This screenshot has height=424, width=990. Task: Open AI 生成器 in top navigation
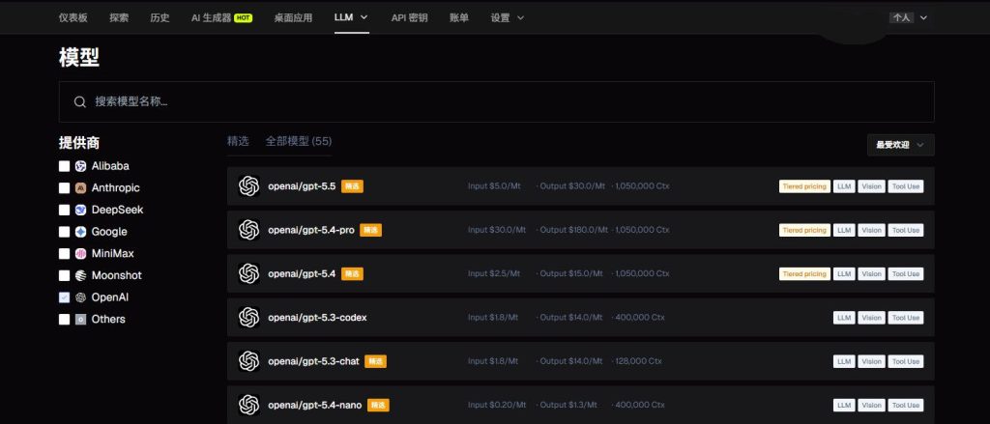click(x=212, y=17)
